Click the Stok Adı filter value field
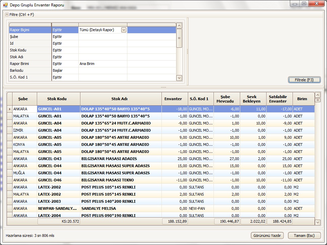The image size is (327, 245). tap(103, 57)
